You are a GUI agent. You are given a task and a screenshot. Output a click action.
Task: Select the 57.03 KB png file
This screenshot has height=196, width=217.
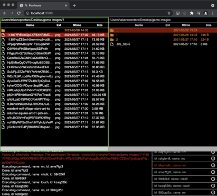pyautogui.click(x=54, y=90)
